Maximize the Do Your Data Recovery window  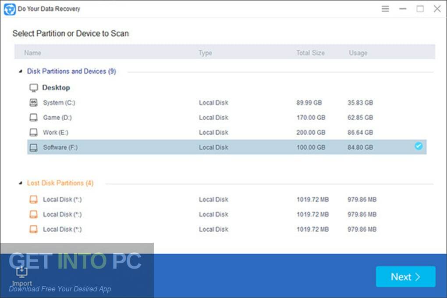coord(420,9)
